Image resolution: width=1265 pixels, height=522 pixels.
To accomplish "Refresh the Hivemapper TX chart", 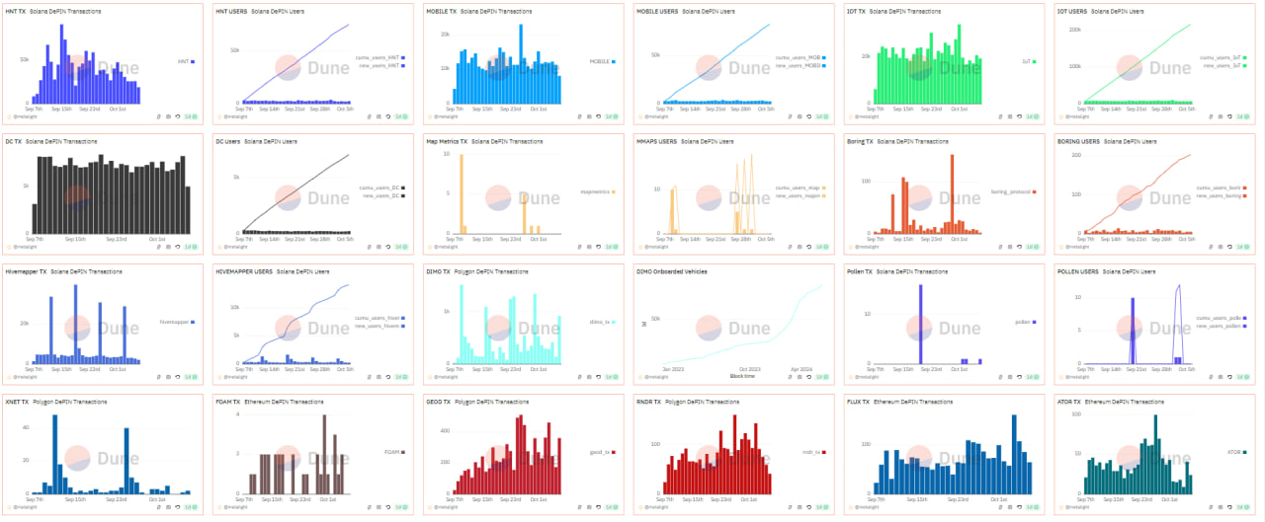I will (178, 377).
